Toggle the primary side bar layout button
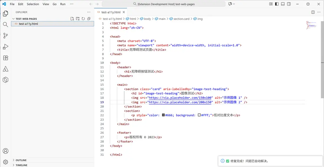Screen dimensions: 324x167 [x=277, y=4]
